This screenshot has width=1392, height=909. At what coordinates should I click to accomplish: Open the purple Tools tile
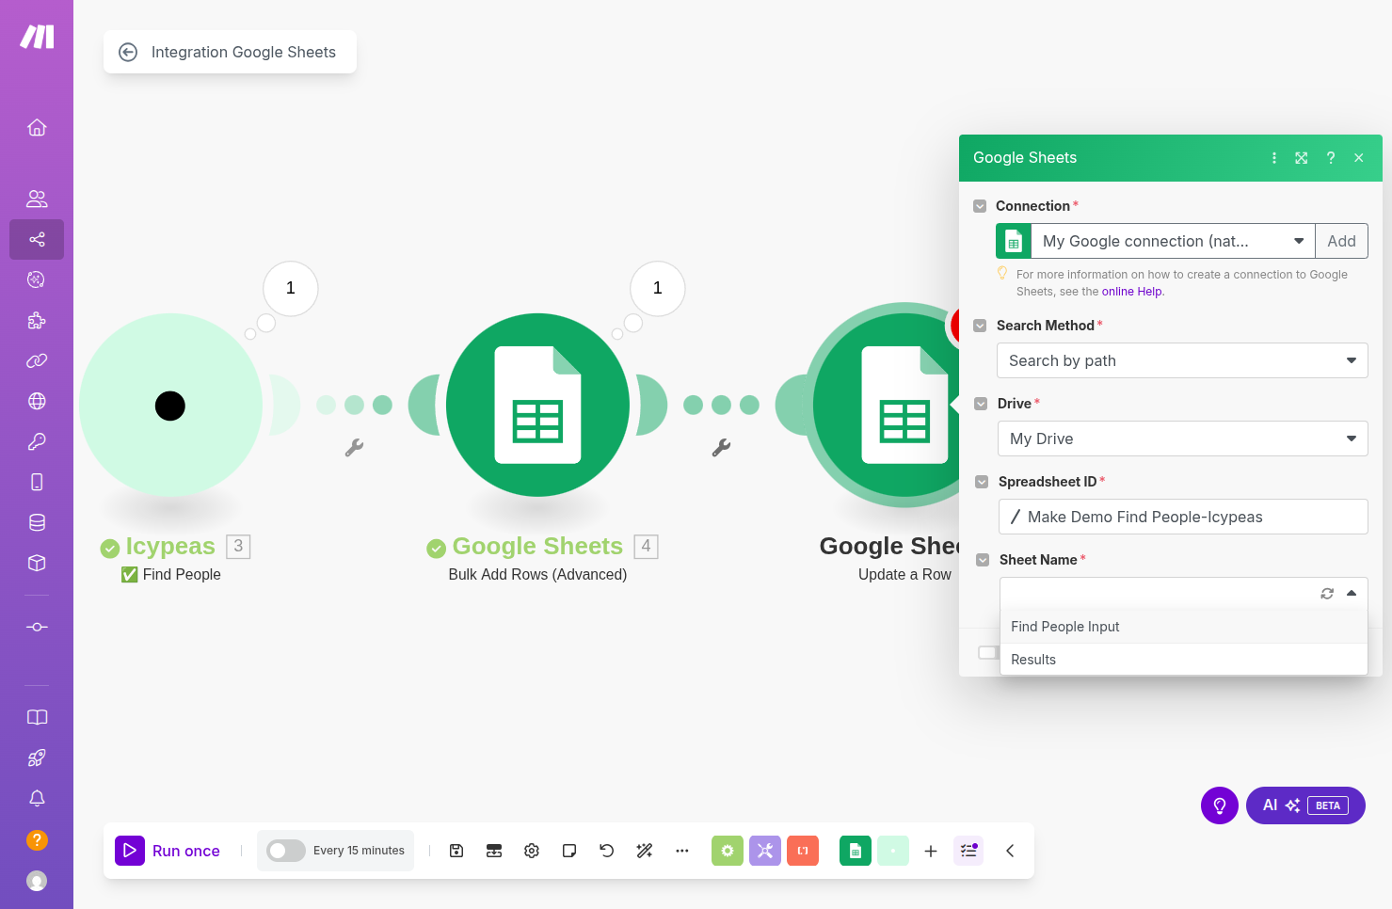click(x=765, y=851)
